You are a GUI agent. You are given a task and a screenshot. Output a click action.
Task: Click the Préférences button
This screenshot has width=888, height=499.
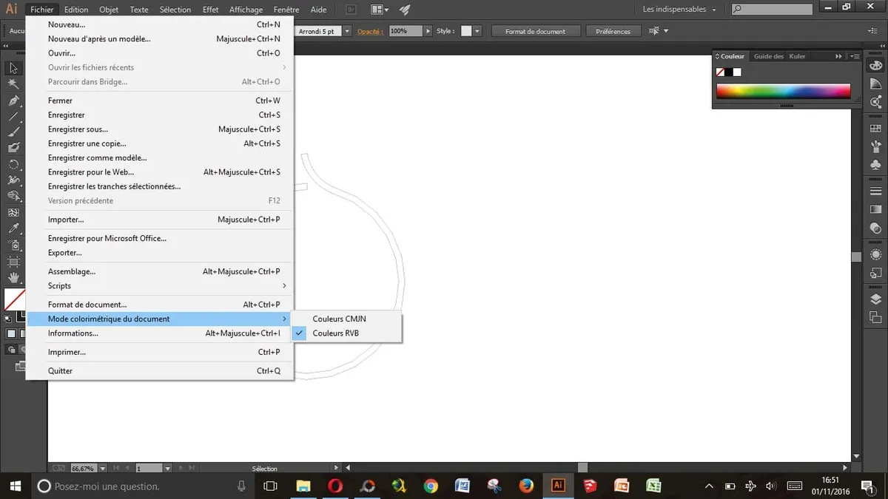tap(613, 31)
